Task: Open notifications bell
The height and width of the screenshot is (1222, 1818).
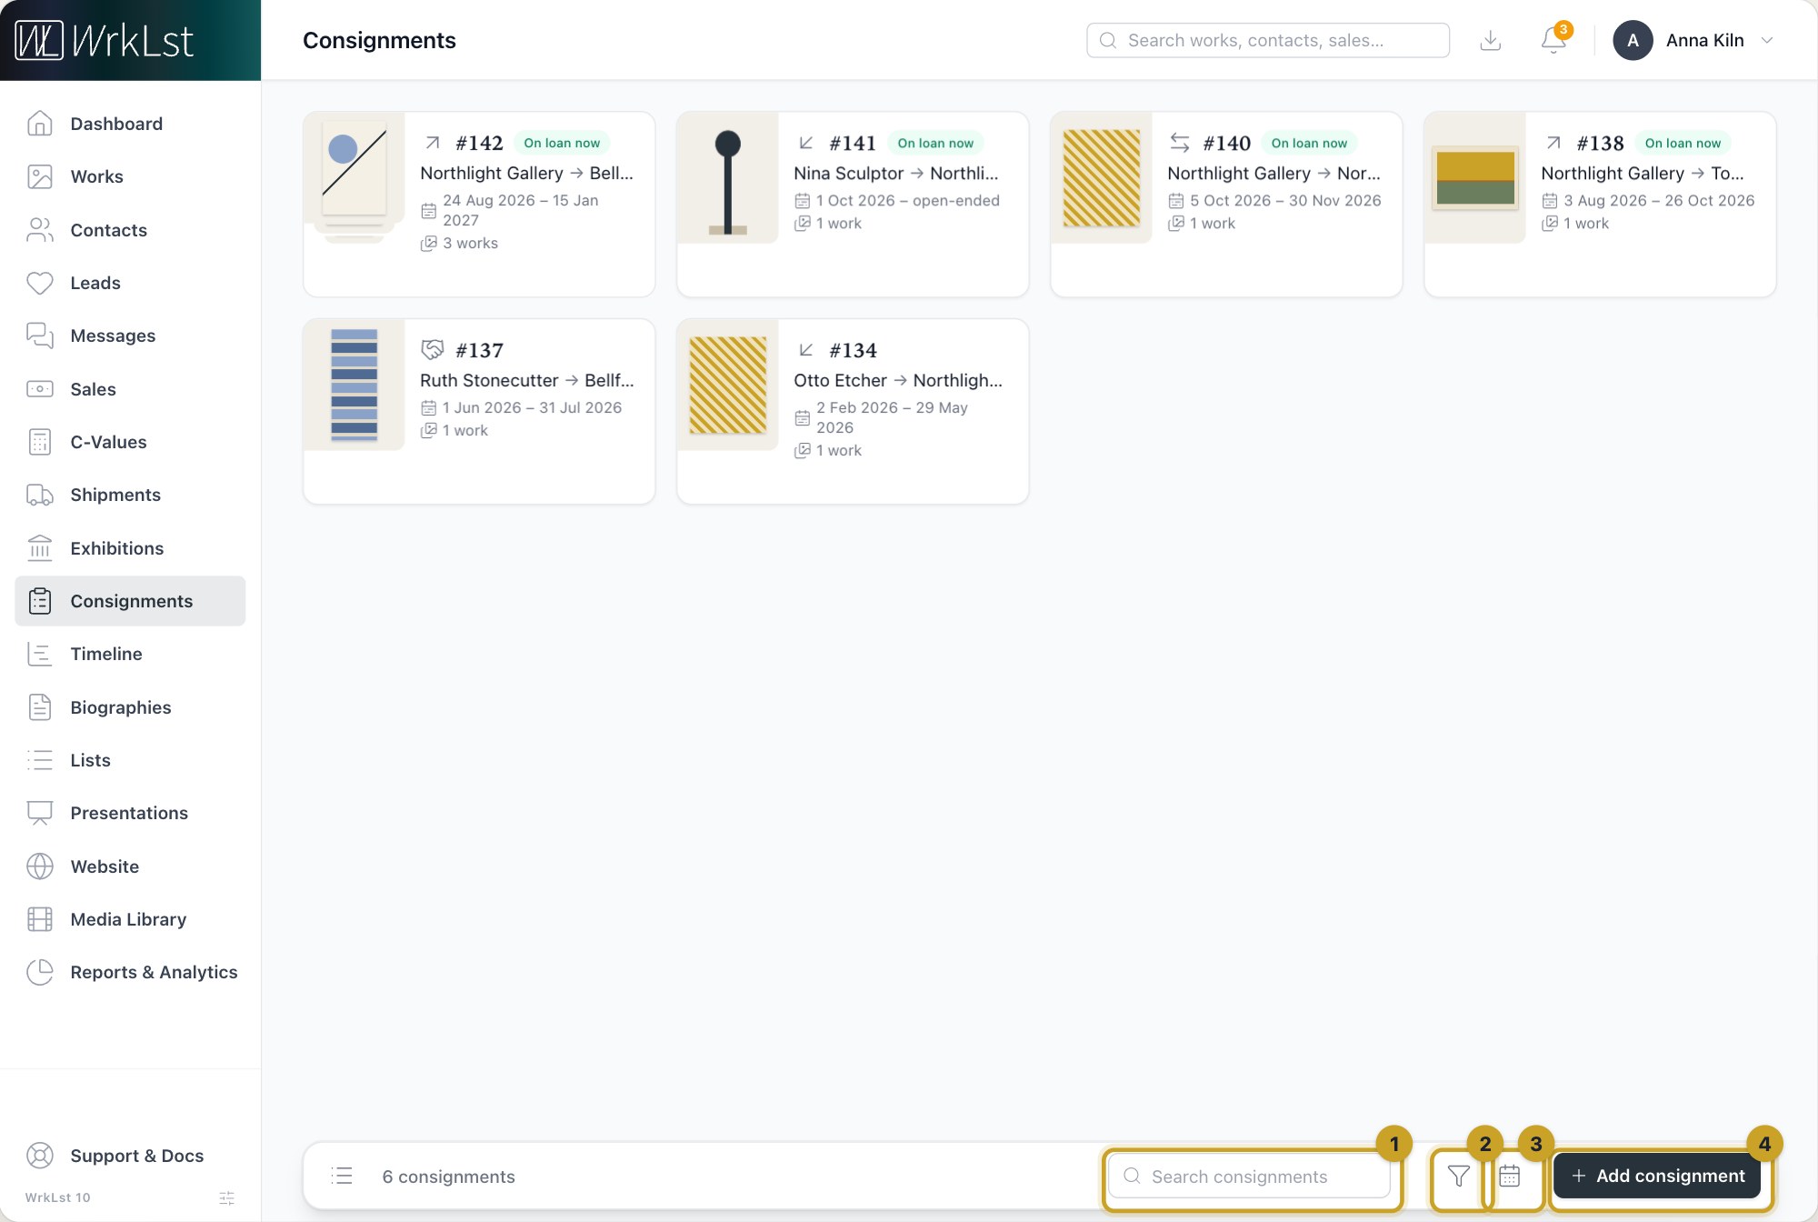Action: point(1553,40)
